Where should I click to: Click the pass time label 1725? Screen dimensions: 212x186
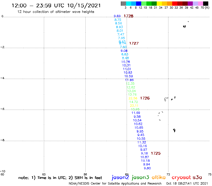[156, 153]
